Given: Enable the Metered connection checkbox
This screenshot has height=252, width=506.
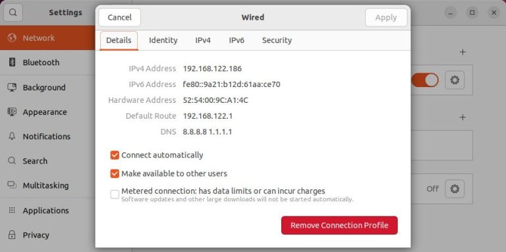Looking at the screenshot, I should [115, 194].
